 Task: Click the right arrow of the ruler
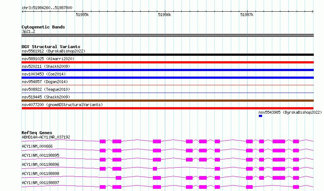coord(312,11)
